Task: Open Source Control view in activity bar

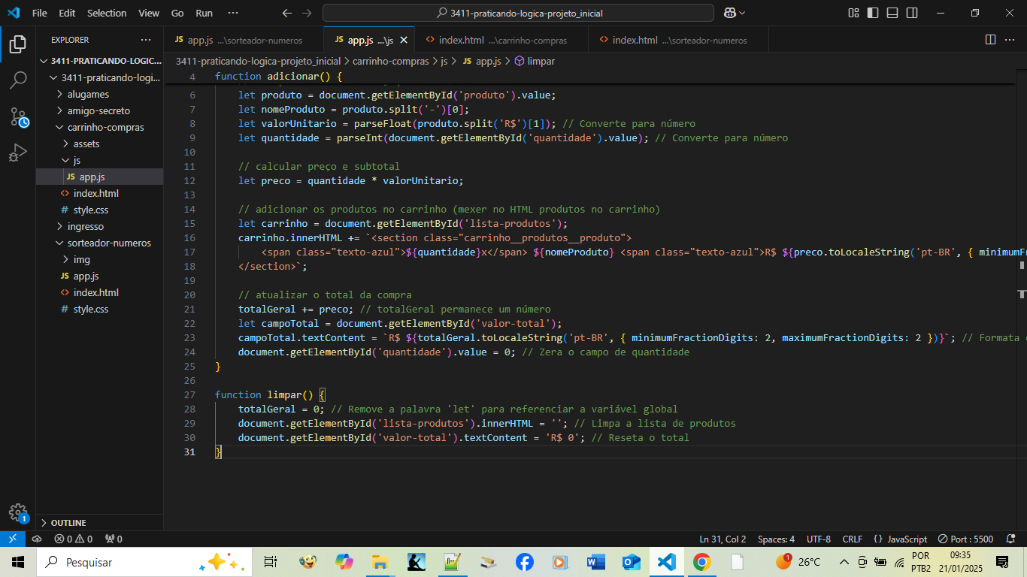Action: pos(18,116)
